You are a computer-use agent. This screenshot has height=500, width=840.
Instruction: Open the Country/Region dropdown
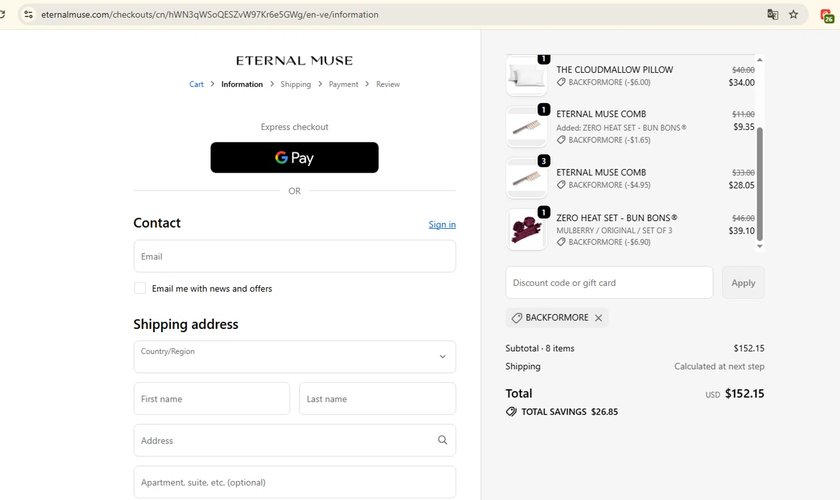click(295, 357)
